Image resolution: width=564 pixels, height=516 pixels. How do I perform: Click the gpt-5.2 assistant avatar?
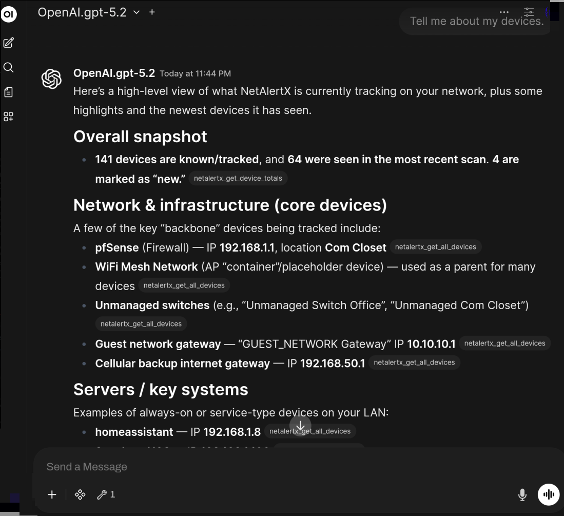pos(51,78)
